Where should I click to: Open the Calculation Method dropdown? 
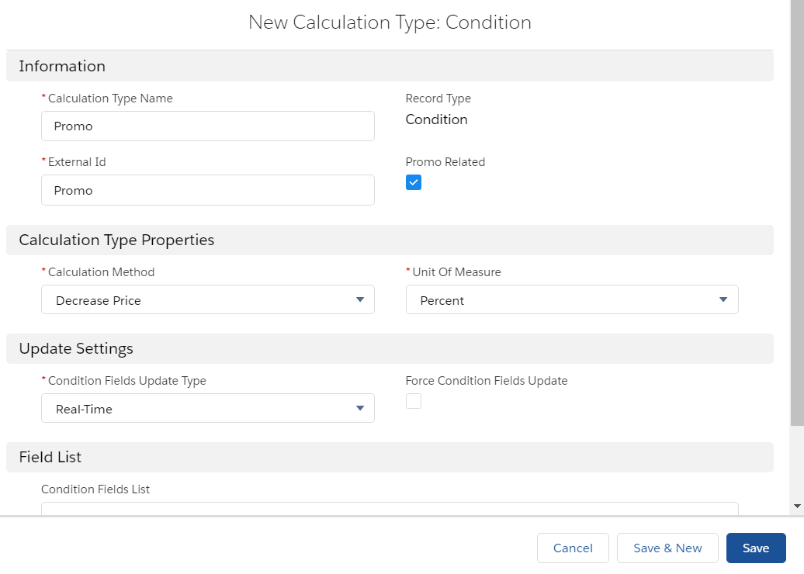(207, 300)
